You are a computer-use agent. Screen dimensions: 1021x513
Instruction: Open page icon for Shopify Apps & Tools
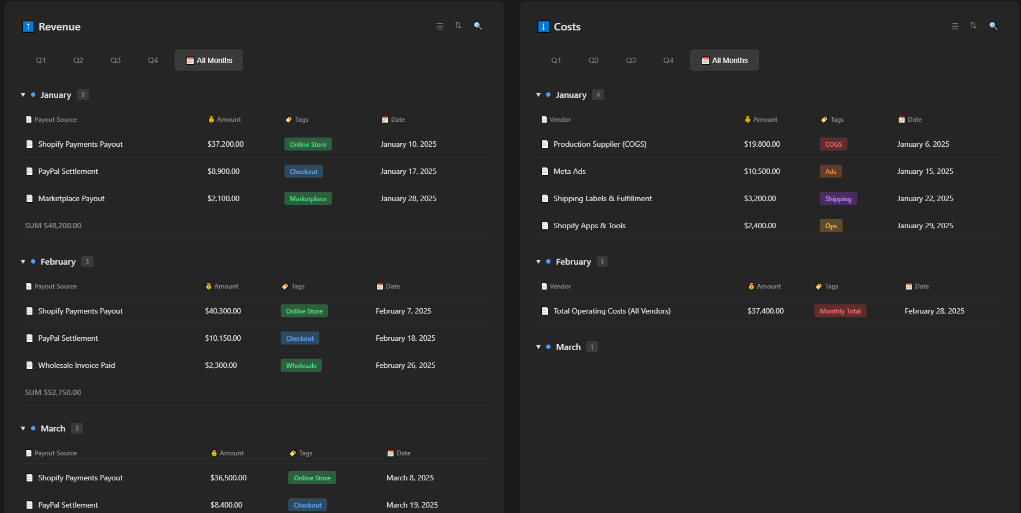pos(544,226)
